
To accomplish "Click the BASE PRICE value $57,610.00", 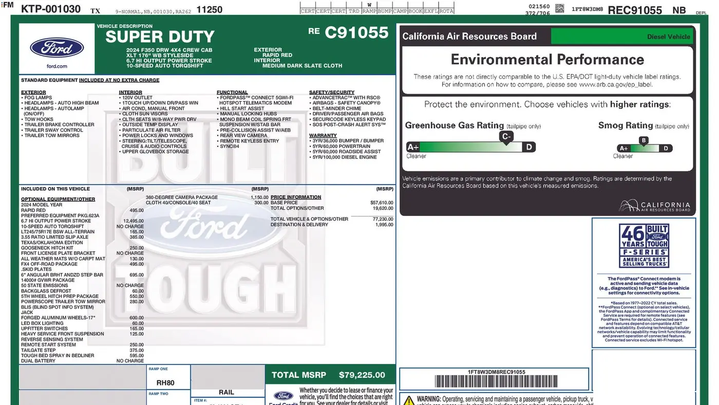I will point(382,202).
